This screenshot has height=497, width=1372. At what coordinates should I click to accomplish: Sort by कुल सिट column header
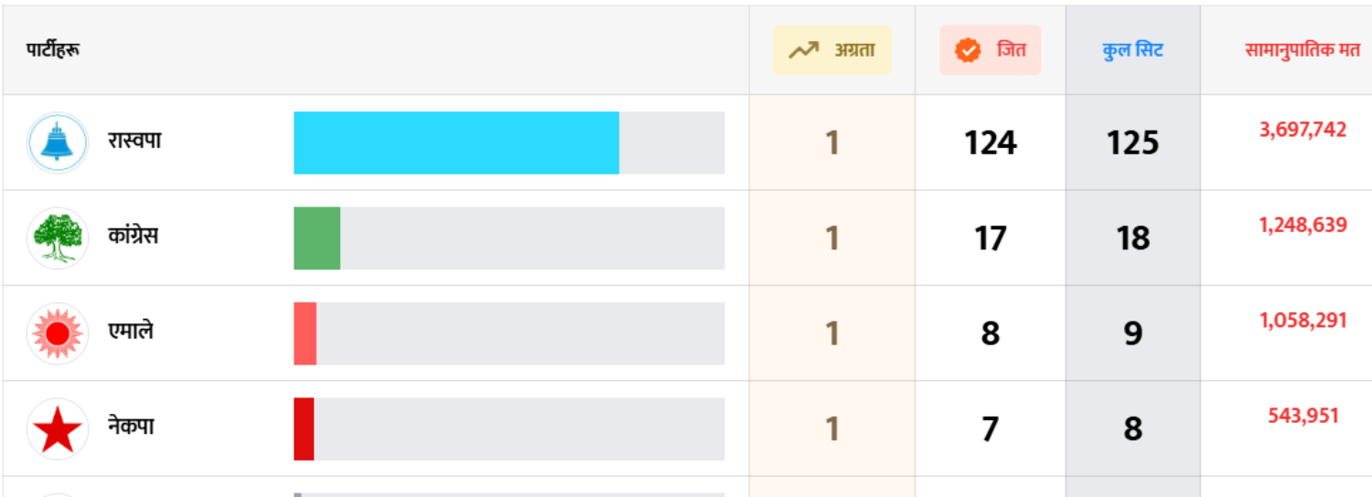click(x=1132, y=50)
